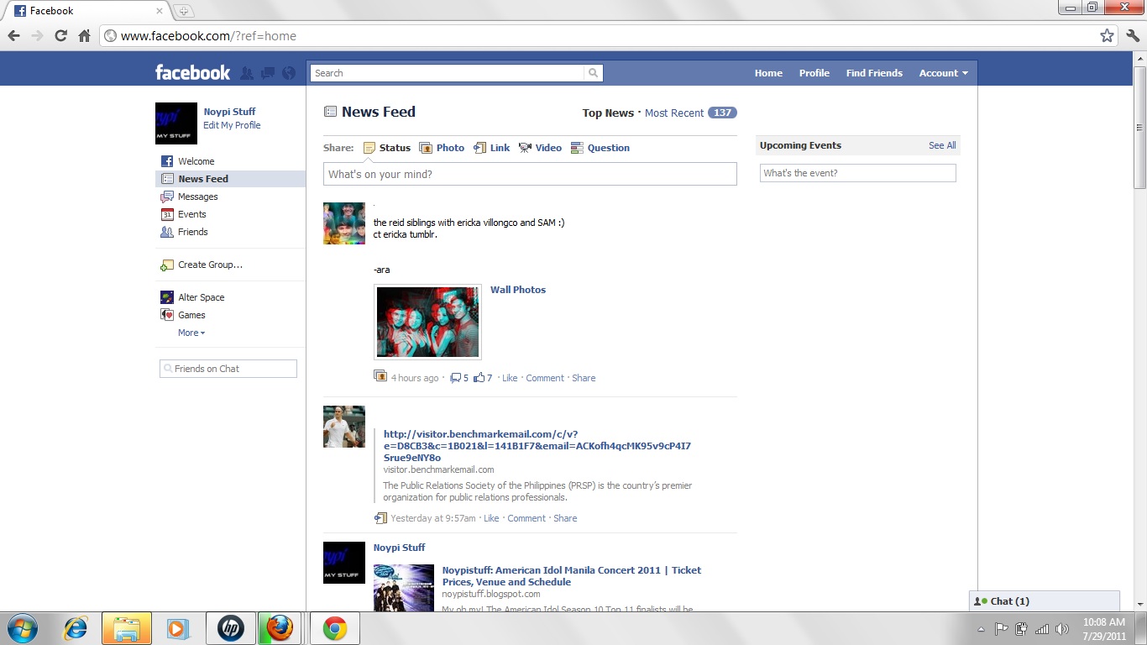Screen dimensions: 1147x645
Task: Click the Welcome sidebar icon
Action: (167, 161)
